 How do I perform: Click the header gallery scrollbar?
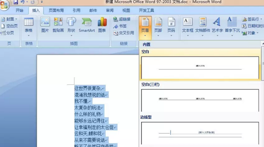pyautogui.click(x=262, y=64)
